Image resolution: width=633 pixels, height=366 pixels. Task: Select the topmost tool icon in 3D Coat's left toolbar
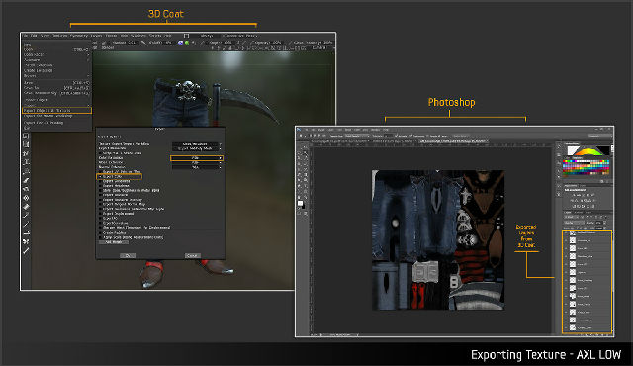[x=26, y=136]
